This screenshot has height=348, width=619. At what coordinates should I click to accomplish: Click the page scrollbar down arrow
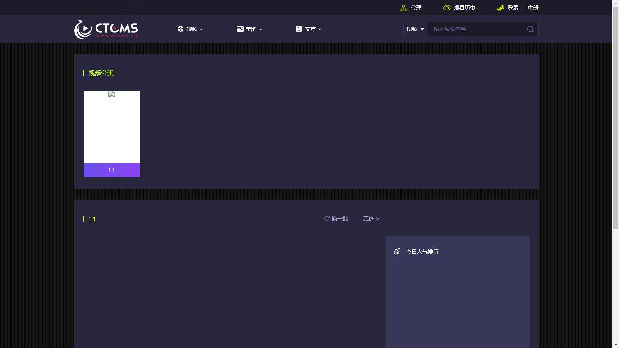616,345
